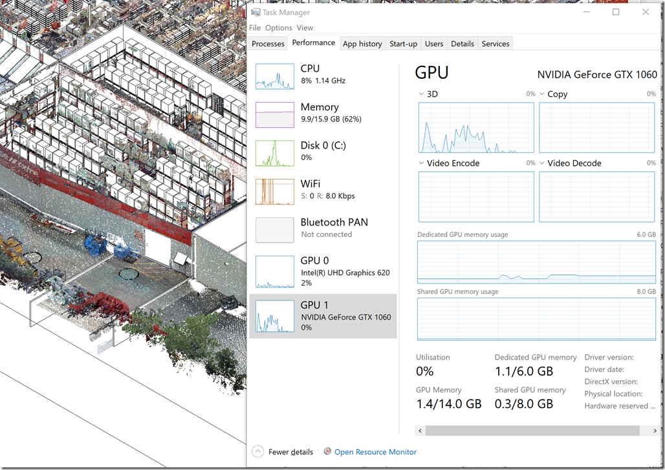This screenshot has height=470, width=665.
Task: Open the File menu
Action: (x=255, y=28)
